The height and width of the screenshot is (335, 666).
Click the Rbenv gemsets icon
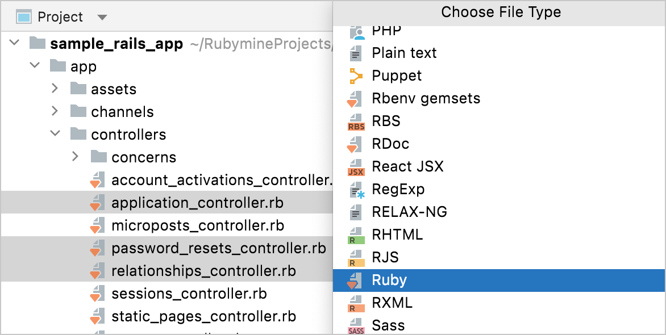click(355, 98)
